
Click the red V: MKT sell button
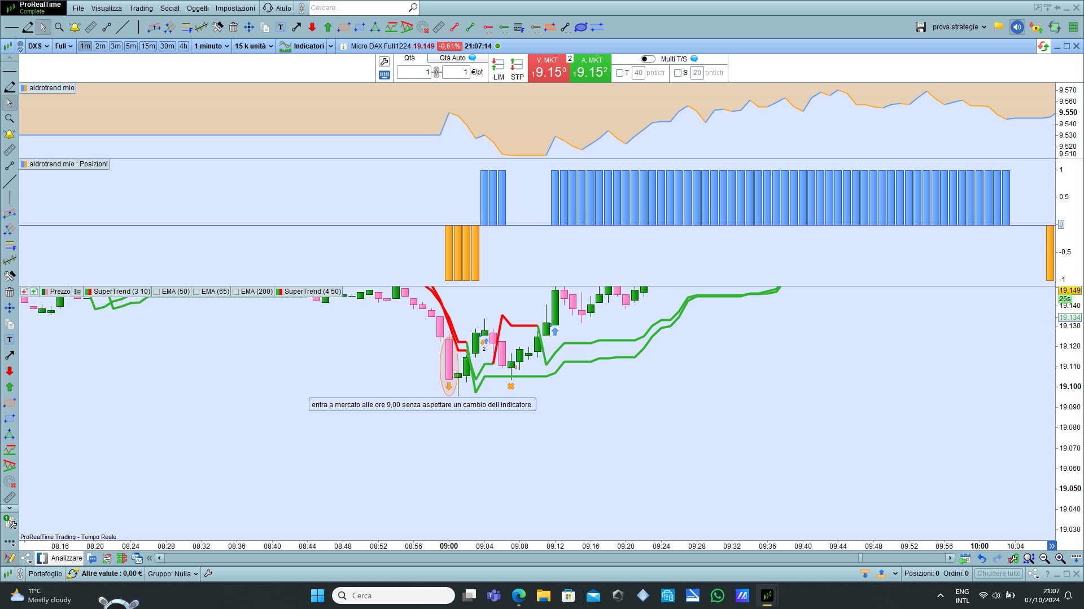tap(548, 68)
